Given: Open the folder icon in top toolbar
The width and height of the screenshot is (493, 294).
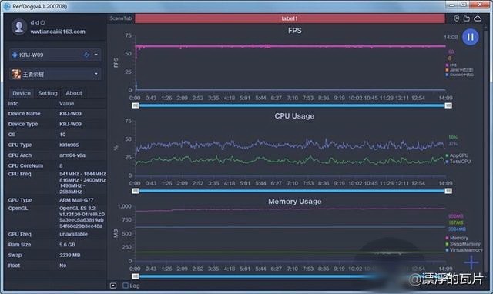Looking at the screenshot, I should pyautogui.click(x=467, y=18).
